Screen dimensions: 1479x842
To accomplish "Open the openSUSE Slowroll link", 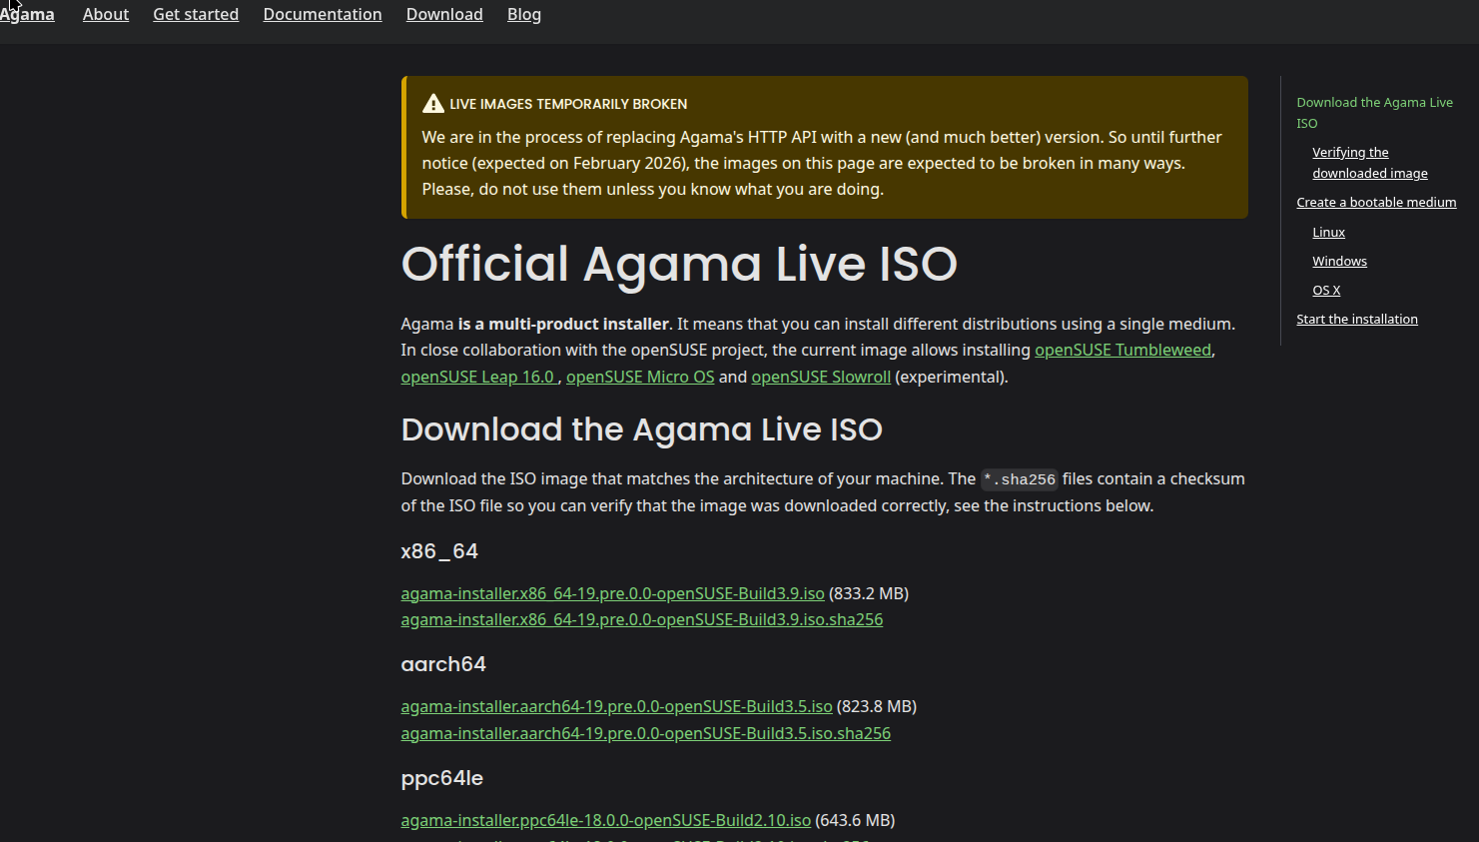I will pyautogui.click(x=821, y=377).
